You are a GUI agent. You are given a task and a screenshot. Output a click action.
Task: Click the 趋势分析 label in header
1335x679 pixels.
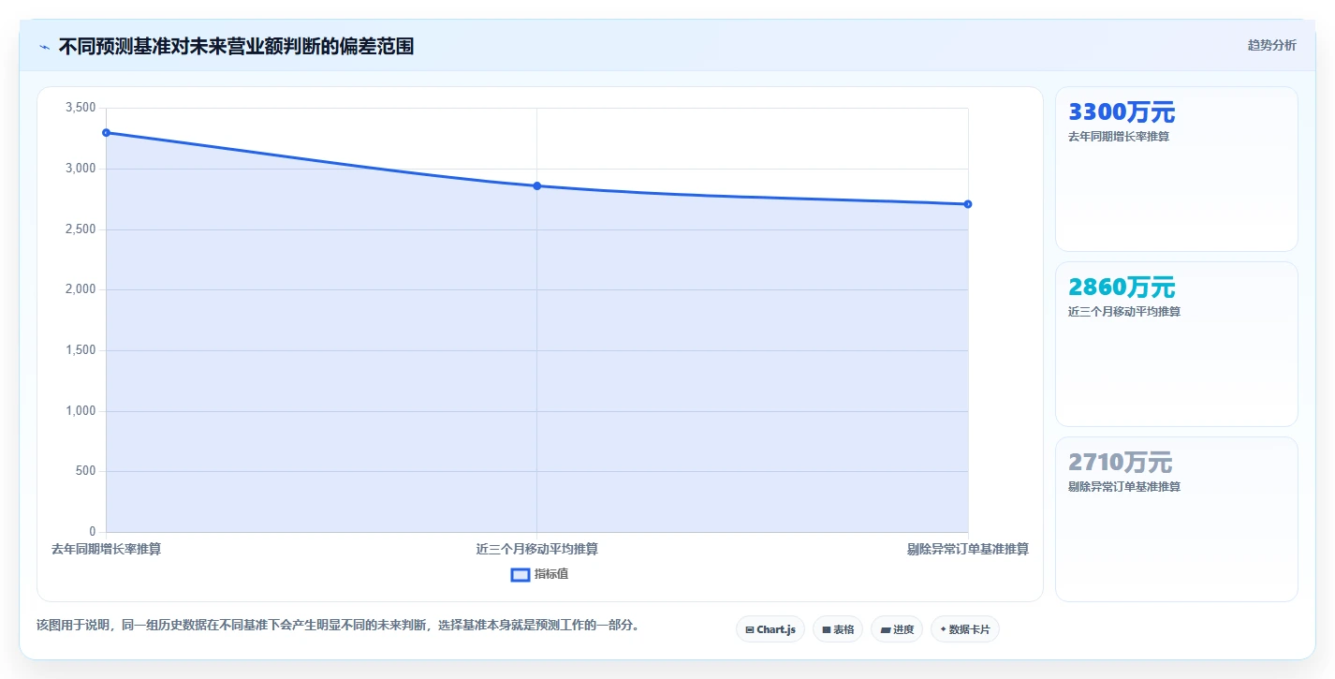click(x=1272, y=45)
